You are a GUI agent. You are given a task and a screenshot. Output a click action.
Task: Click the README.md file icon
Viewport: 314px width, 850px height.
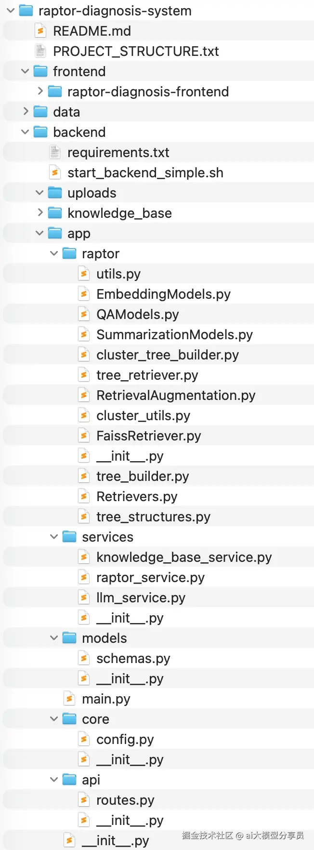coord(41,31)
